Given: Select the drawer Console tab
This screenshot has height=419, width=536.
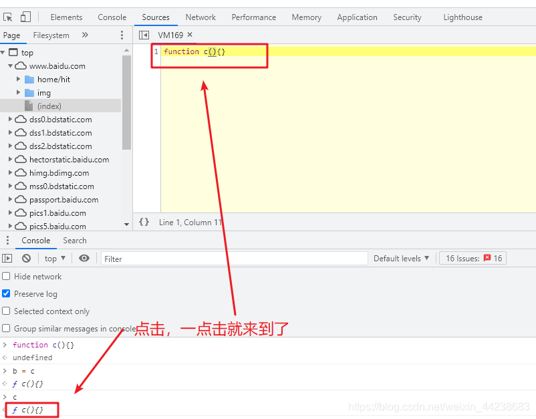Looking at the screenshot, I should pyautogui.click(x=36, y=241).
